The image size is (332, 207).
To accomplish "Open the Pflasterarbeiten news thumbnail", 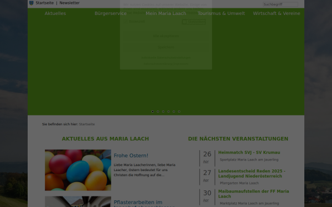I will click(78, 201).
